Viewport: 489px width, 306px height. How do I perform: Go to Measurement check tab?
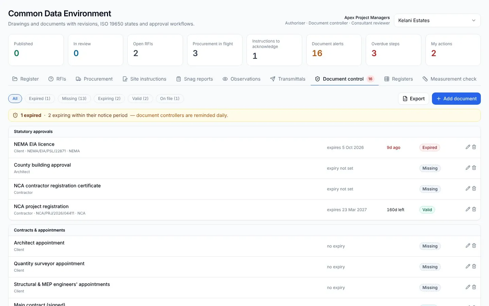[450, 79]
